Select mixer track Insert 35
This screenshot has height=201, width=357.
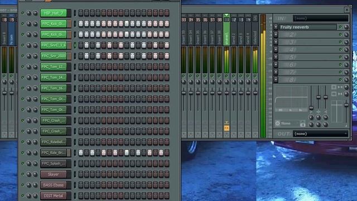(x=198, y=30)
